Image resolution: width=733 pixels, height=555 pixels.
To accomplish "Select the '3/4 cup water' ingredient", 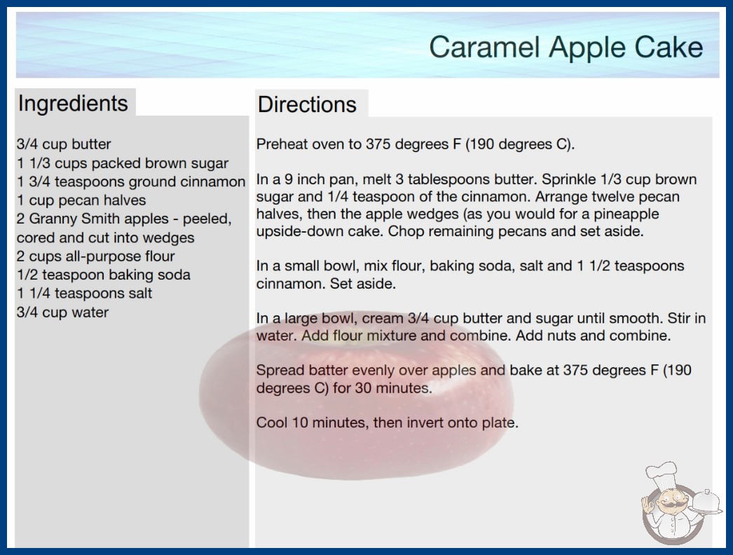I will point(63,313).
